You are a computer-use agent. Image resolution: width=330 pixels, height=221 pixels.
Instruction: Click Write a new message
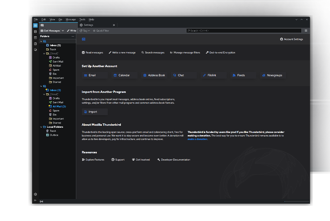(x=122, y=52)
